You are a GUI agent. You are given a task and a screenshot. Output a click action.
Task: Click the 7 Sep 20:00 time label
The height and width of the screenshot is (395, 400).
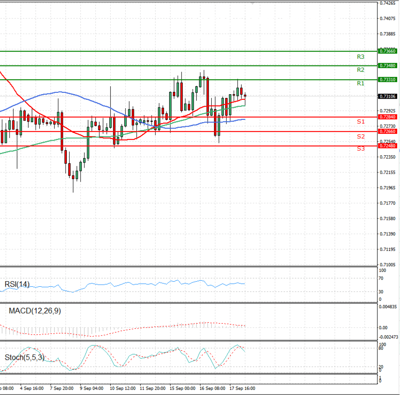pos(62,388)
